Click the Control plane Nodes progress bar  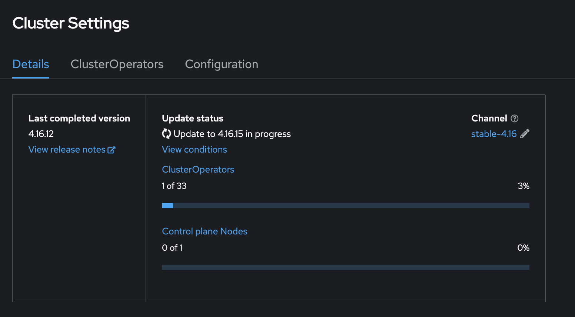point(345,267)
